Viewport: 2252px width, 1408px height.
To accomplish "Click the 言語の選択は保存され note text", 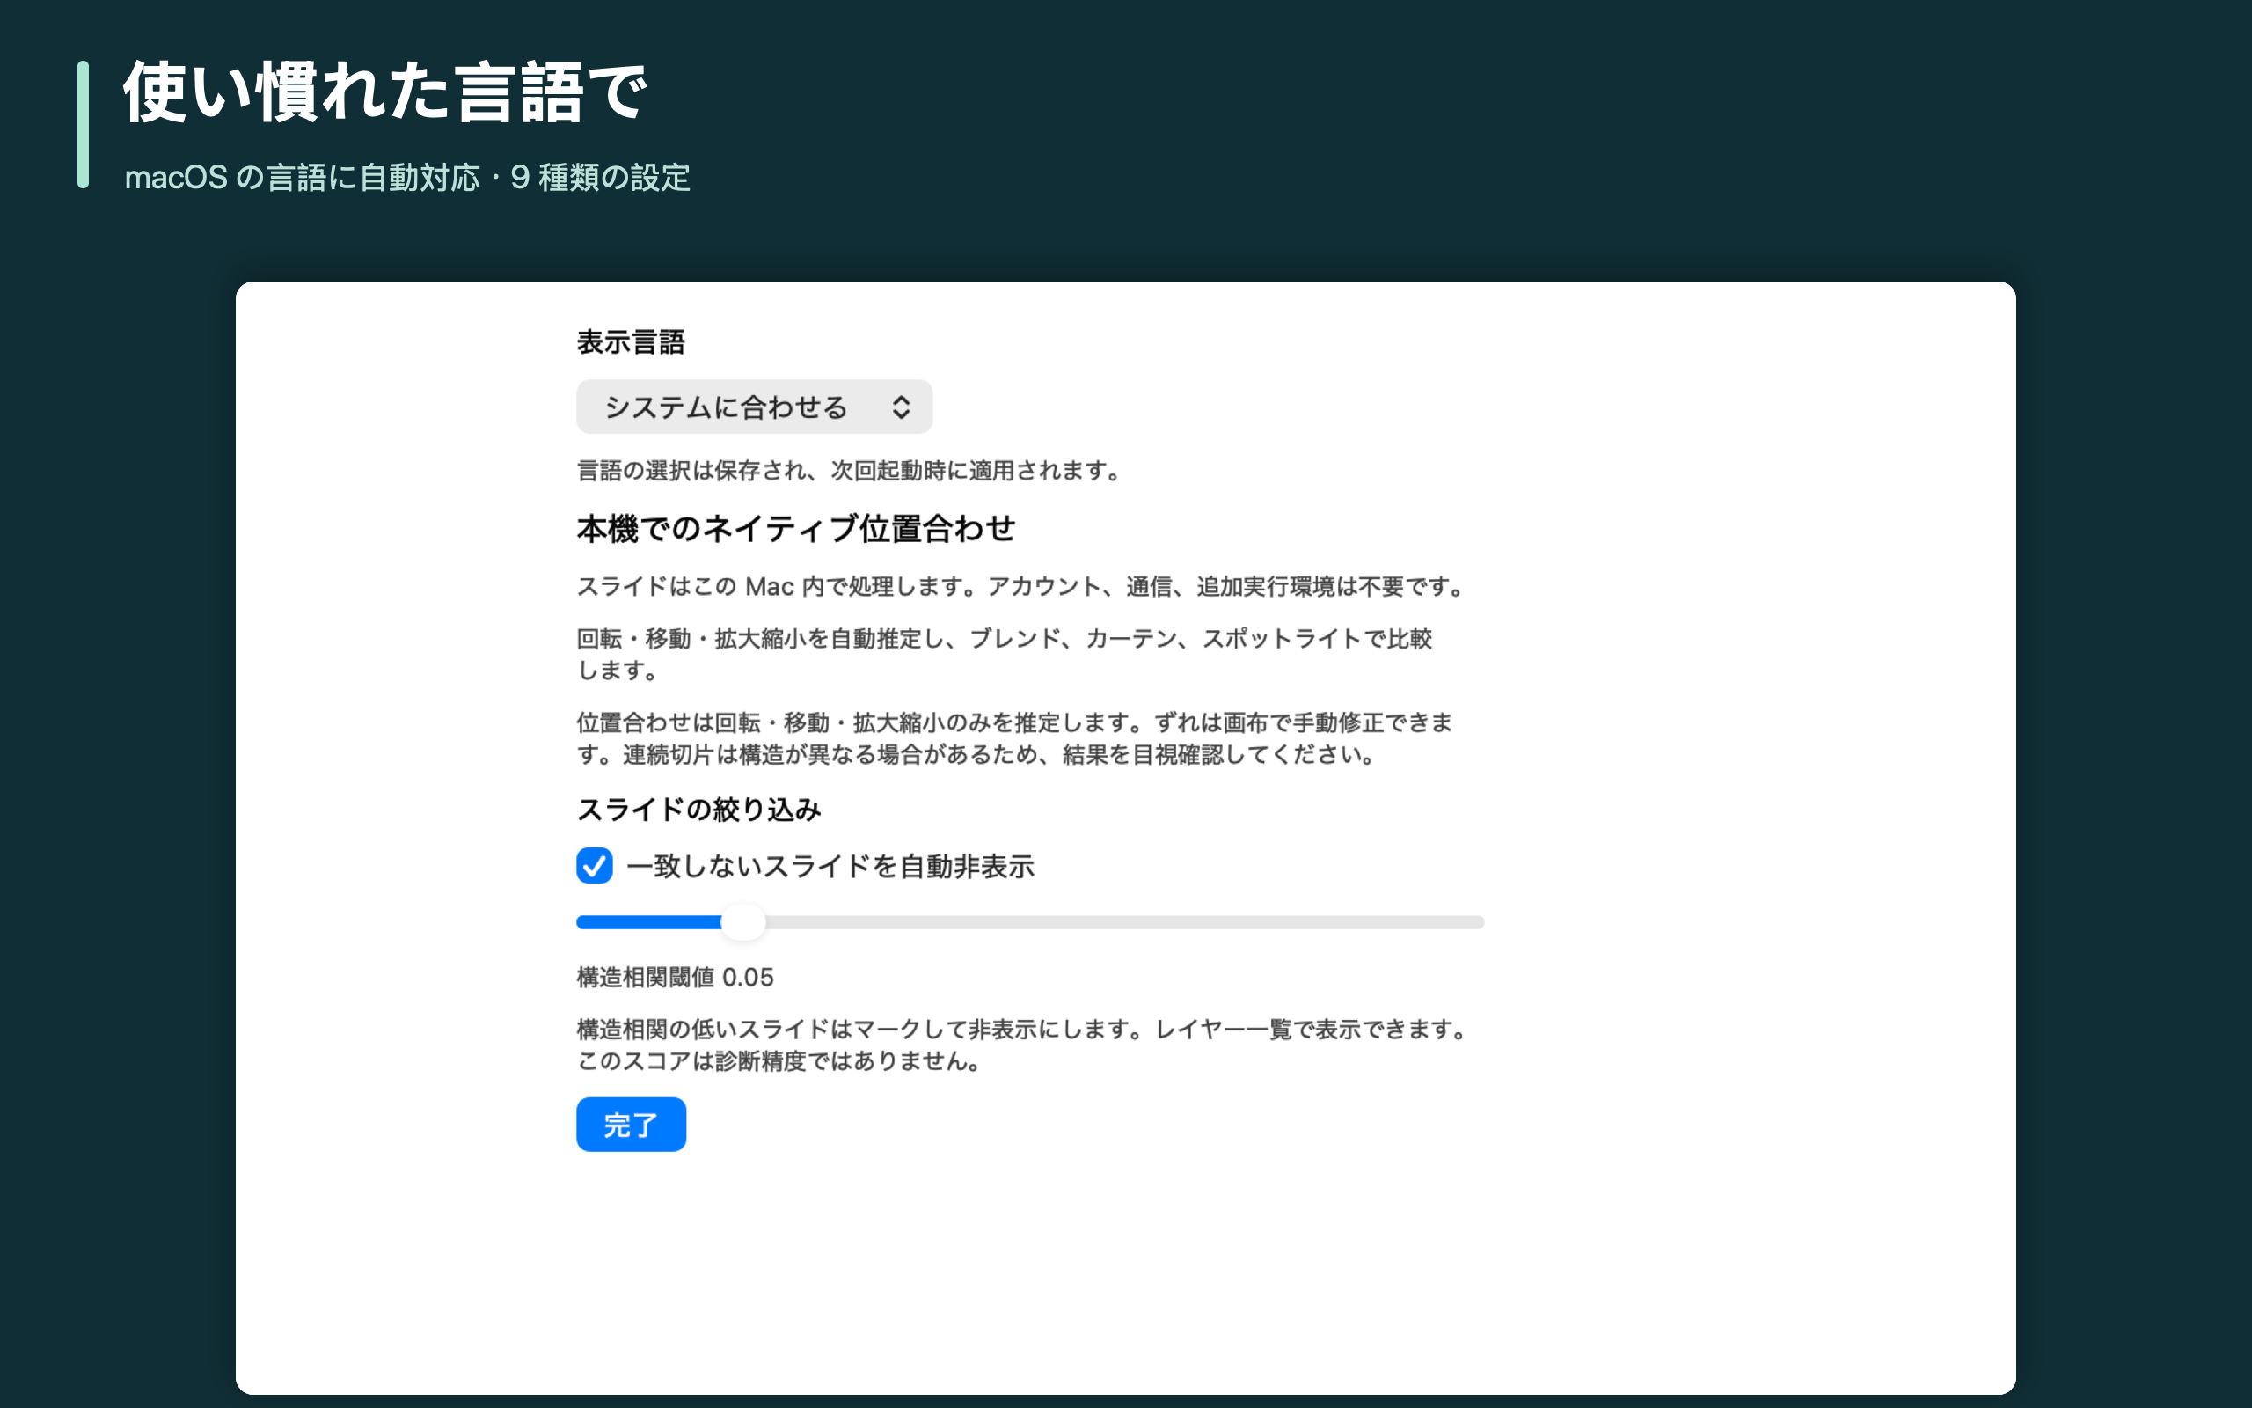I will click(x=850, y=470).
